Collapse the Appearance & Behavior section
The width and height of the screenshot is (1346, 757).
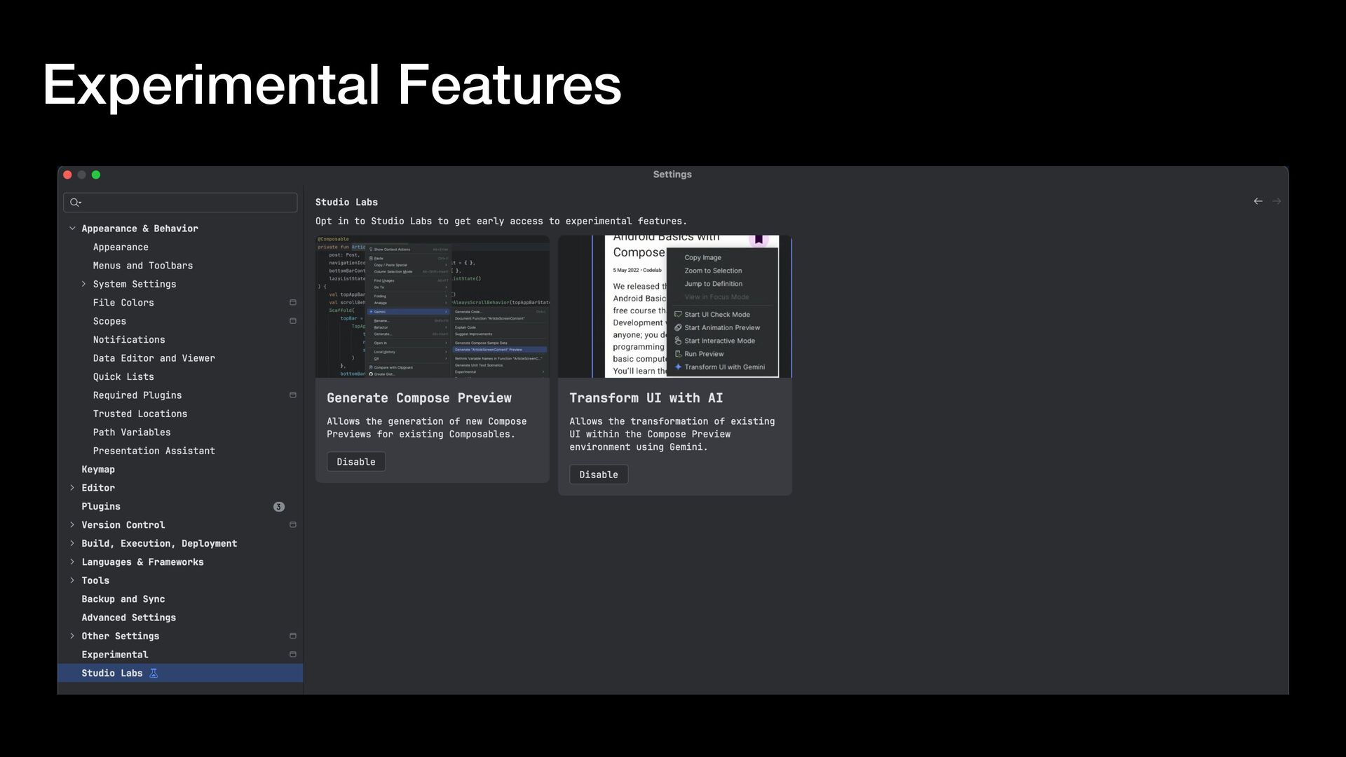(x=72, y=229)
